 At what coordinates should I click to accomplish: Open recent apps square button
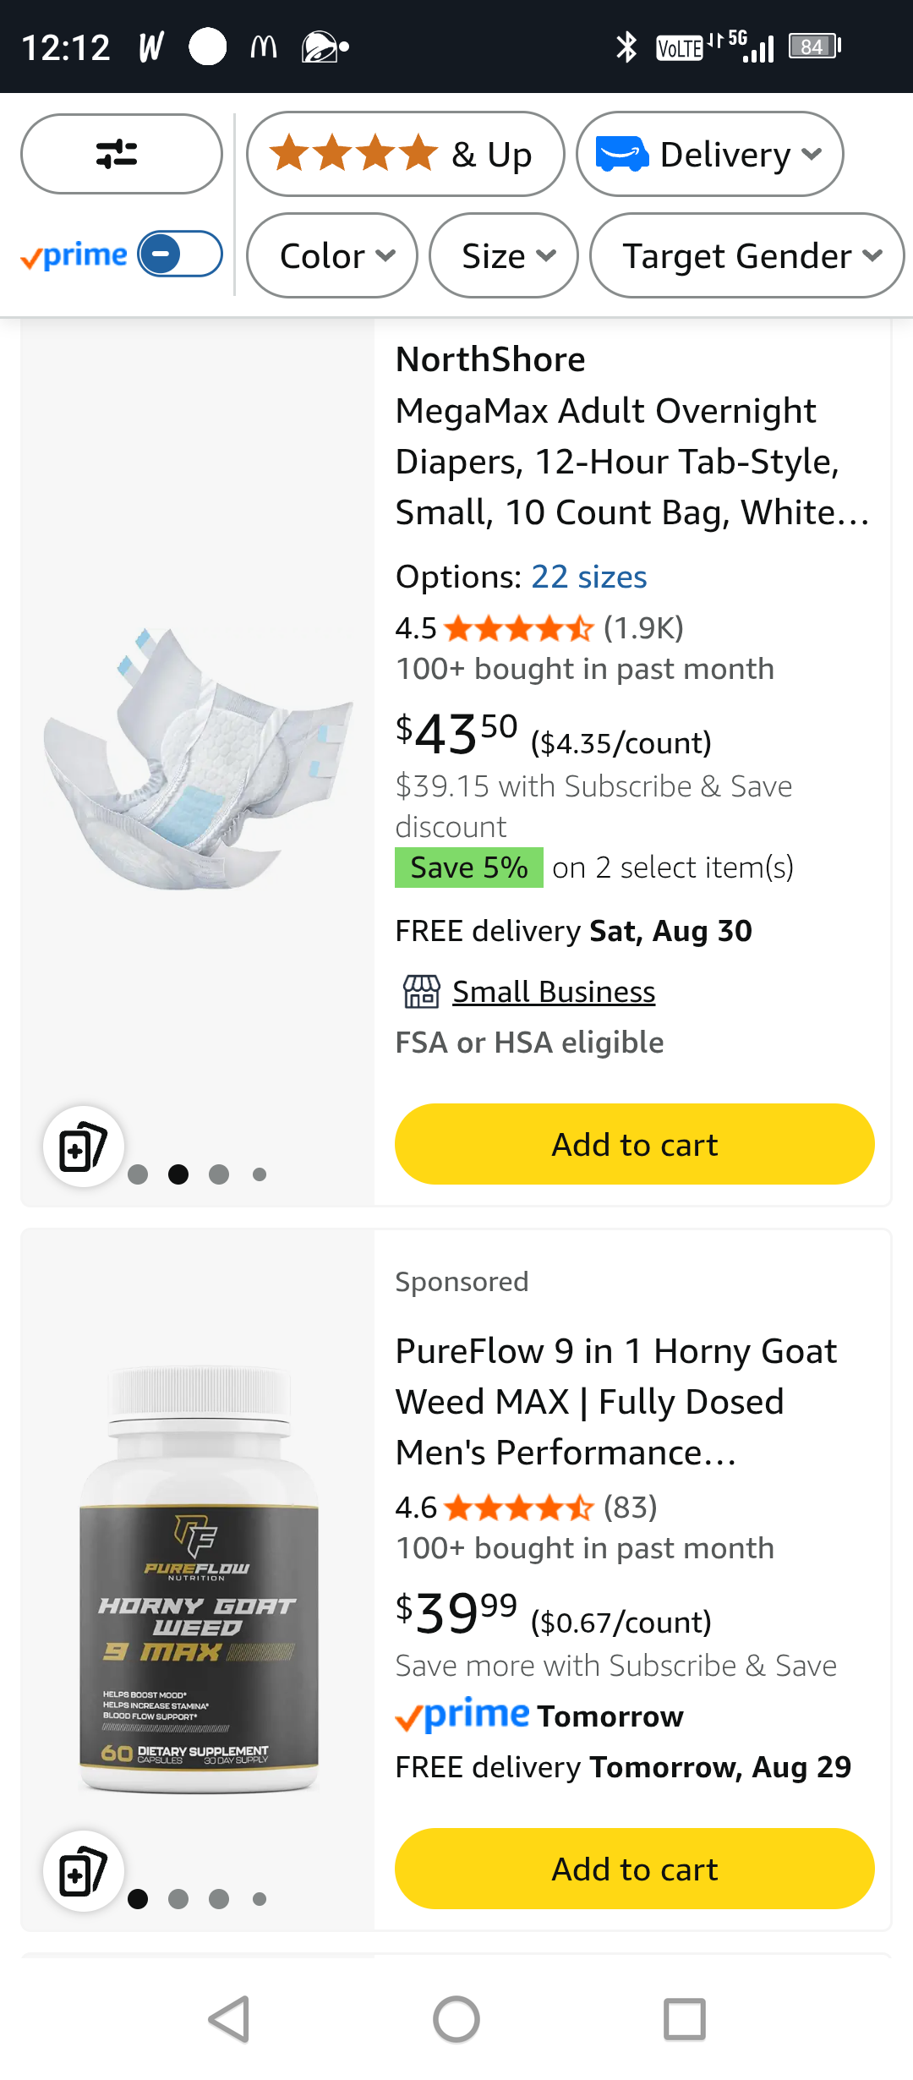684,2019
